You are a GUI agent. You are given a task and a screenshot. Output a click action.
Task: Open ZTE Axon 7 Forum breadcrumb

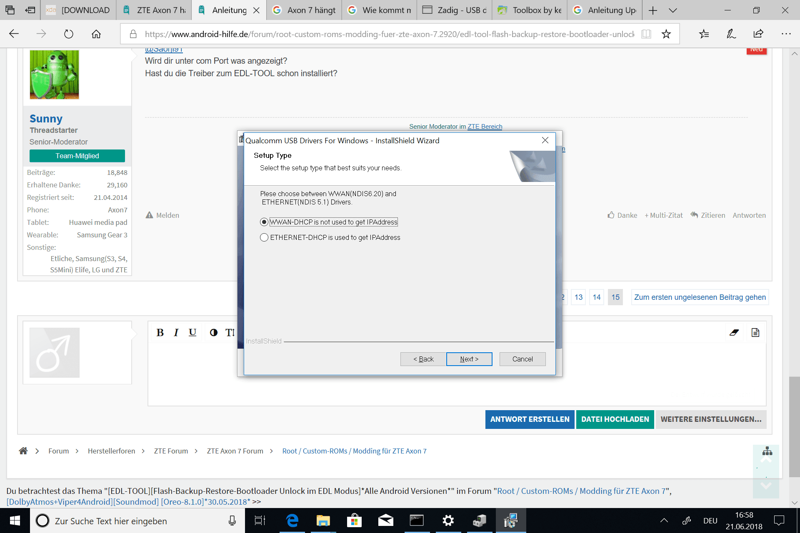point(235,451)
